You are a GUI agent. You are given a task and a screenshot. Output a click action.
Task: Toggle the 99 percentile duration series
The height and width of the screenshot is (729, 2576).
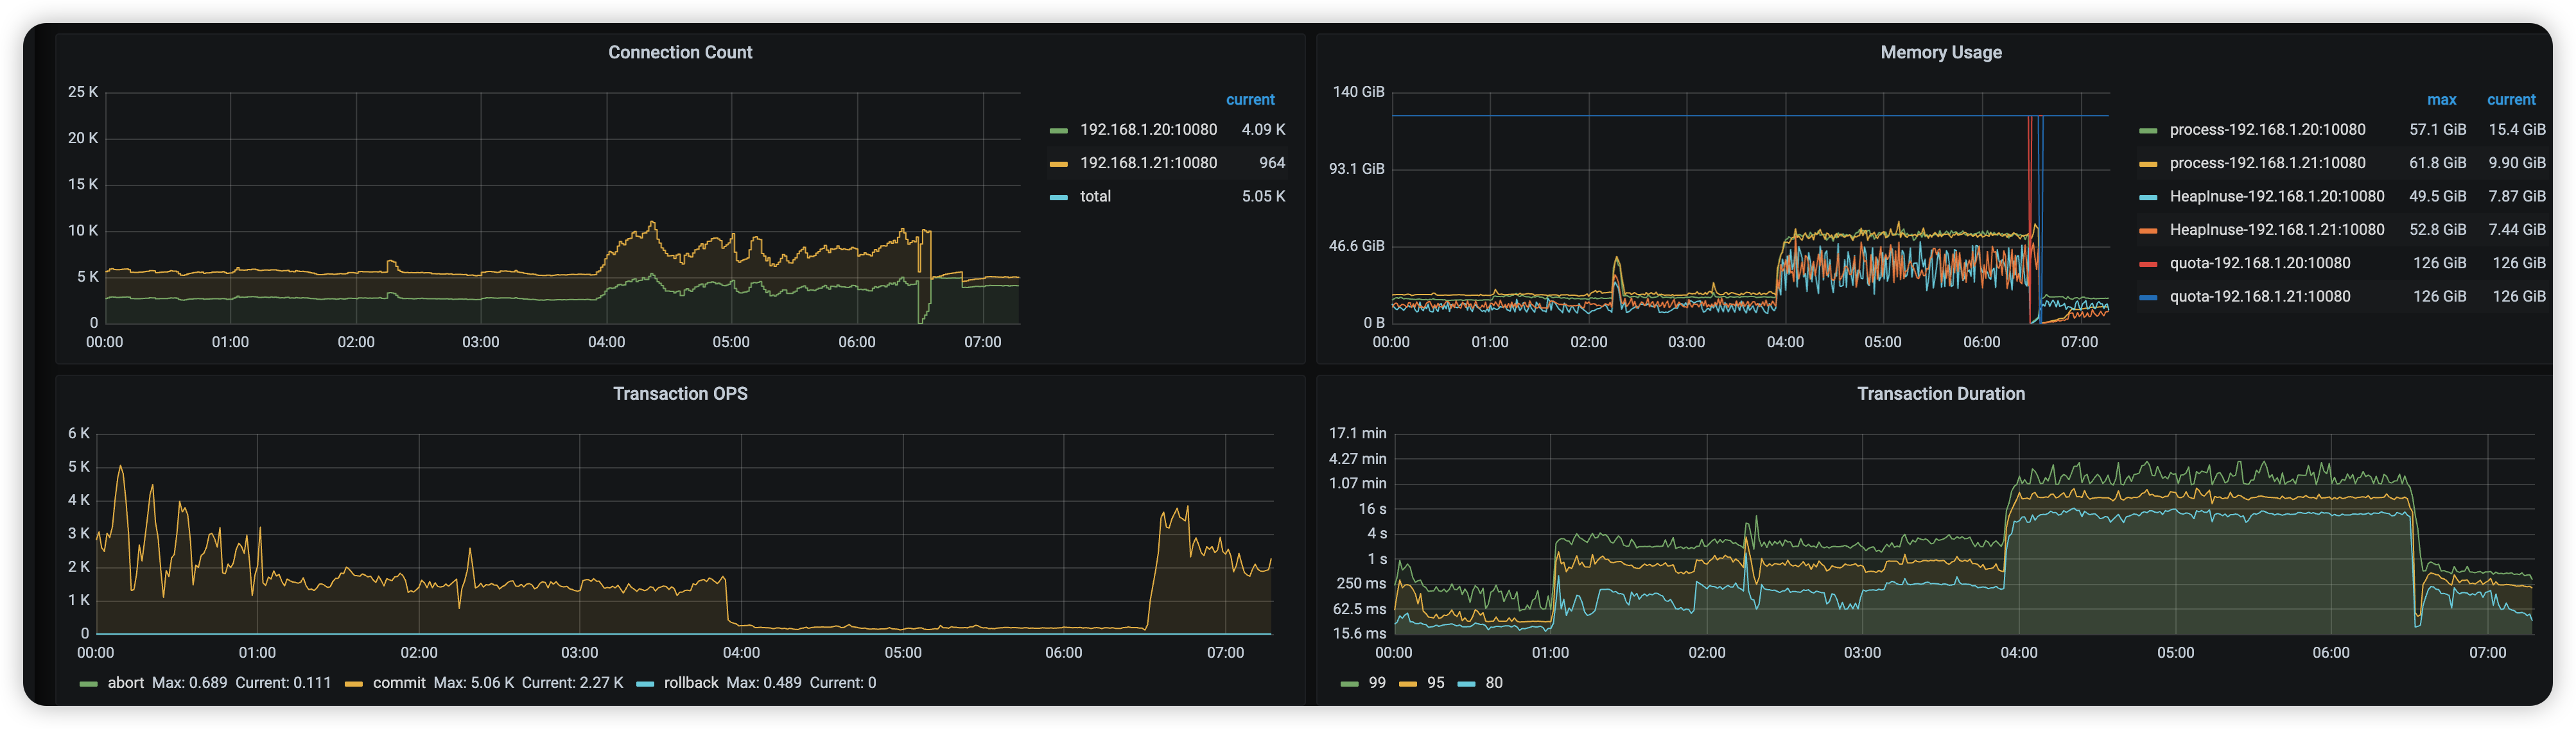point(1376,683)
